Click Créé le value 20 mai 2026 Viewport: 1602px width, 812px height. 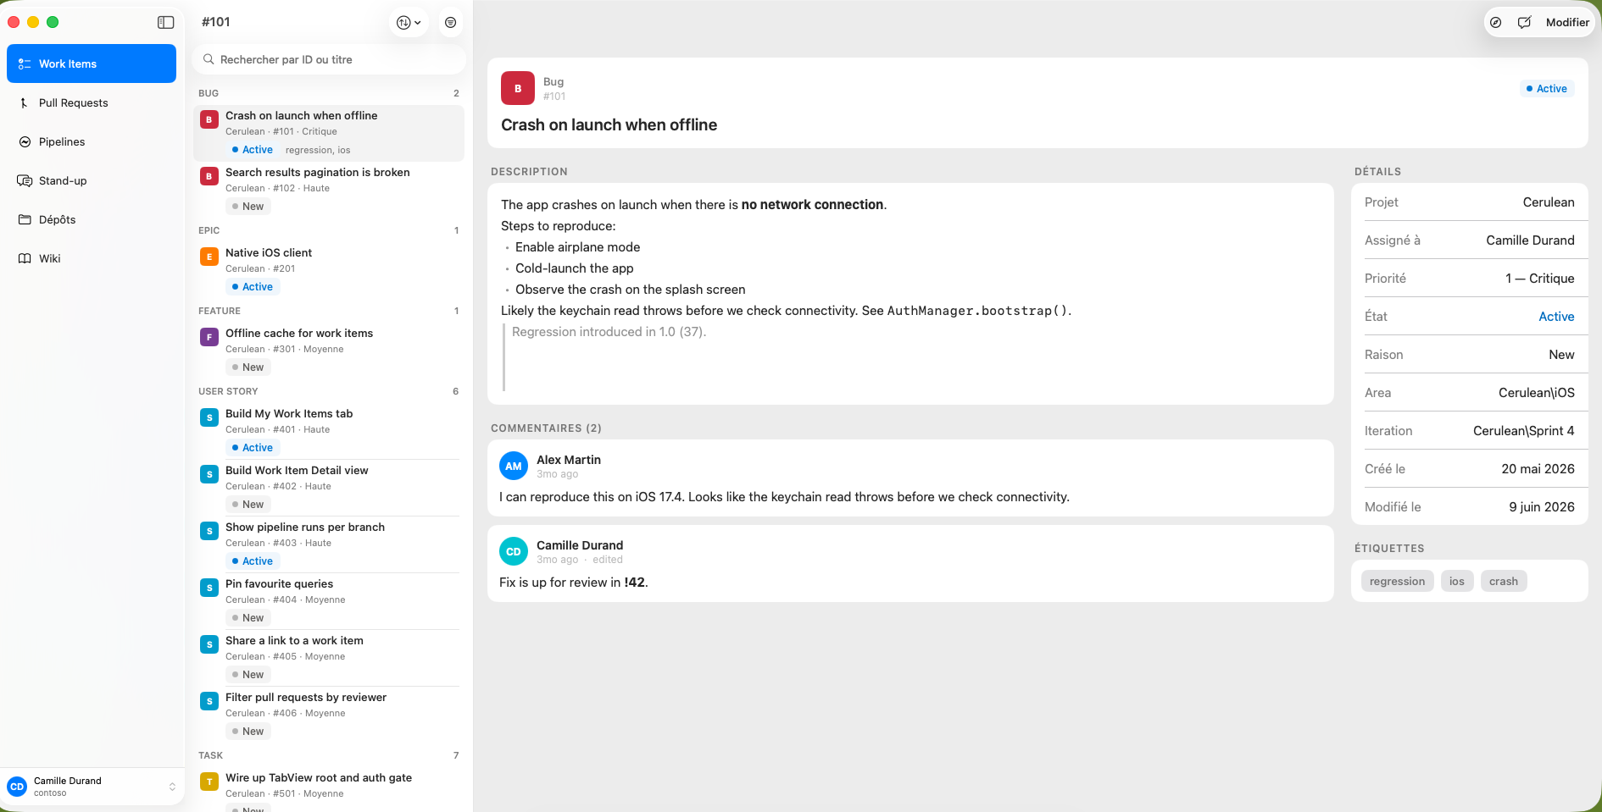[x=1538, y=469]
